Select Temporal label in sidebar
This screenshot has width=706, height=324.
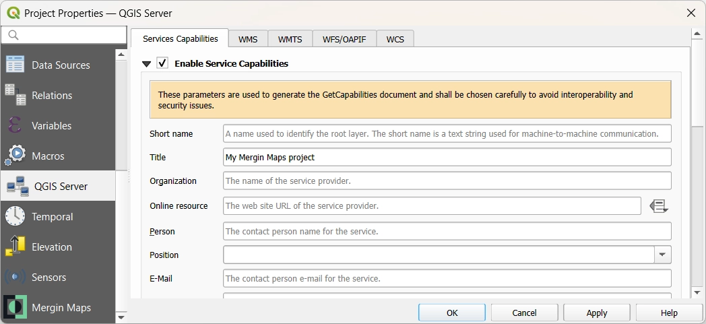53,217
